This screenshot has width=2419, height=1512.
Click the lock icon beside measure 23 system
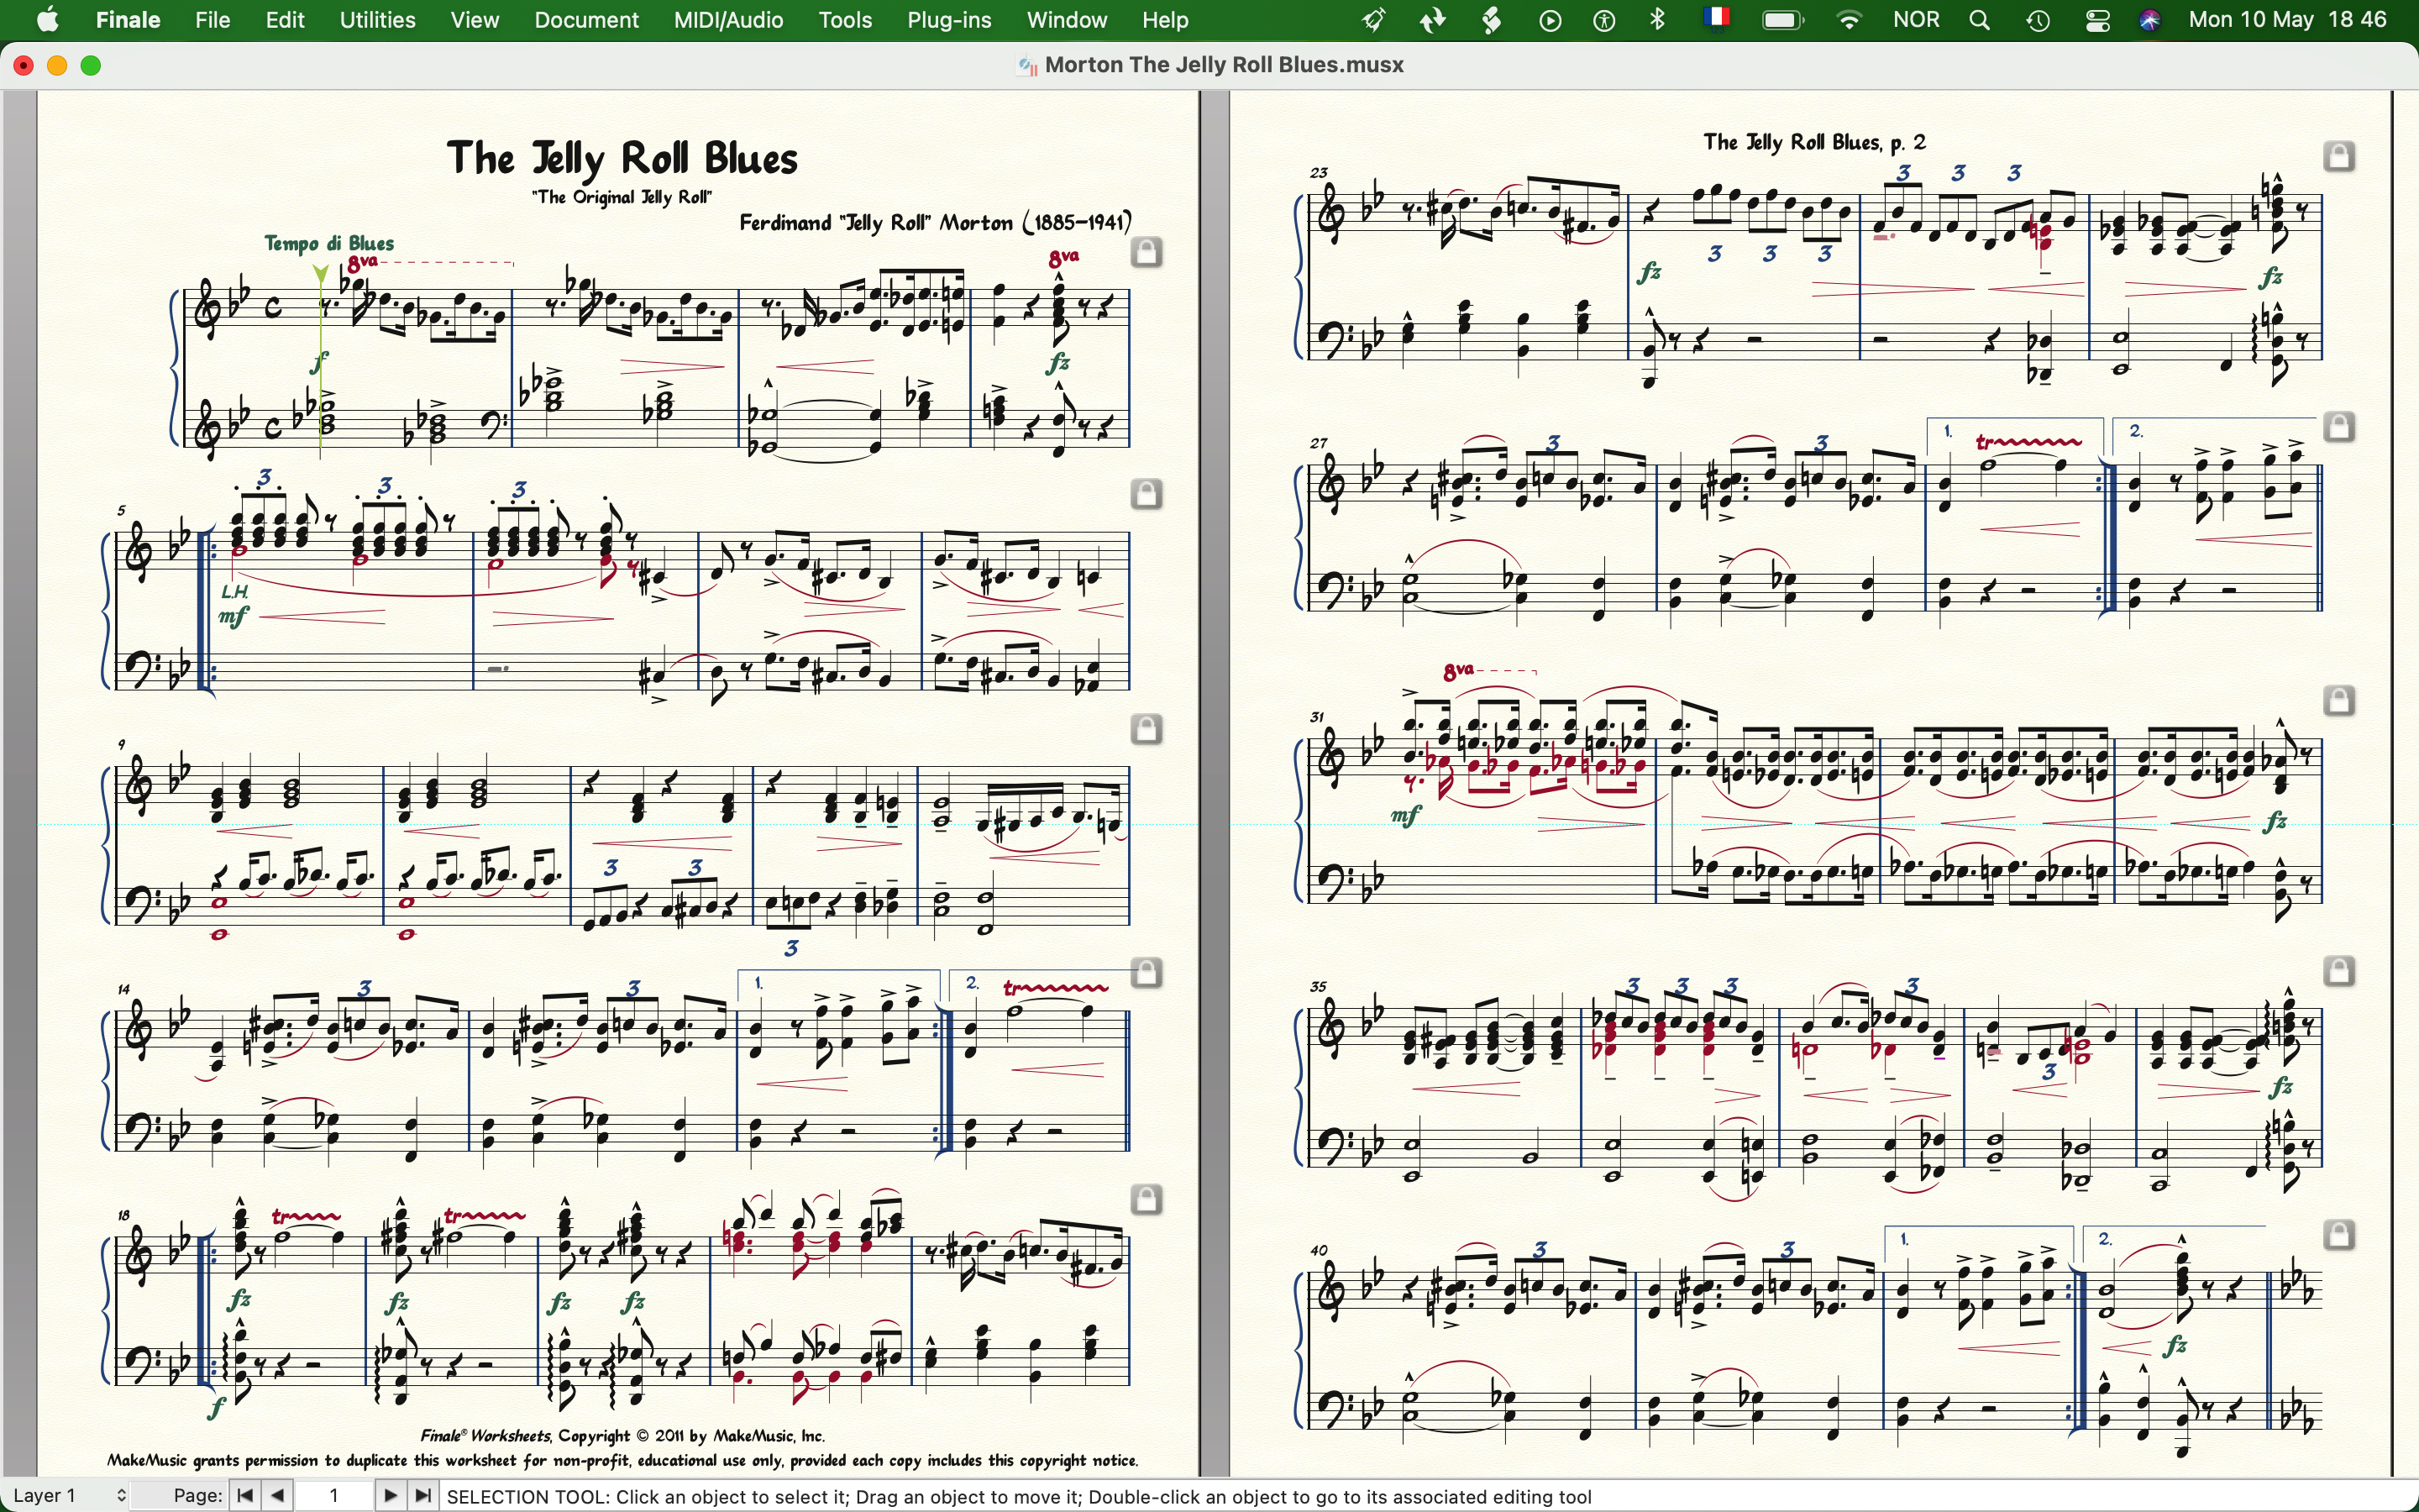[x=2341, y=156]
